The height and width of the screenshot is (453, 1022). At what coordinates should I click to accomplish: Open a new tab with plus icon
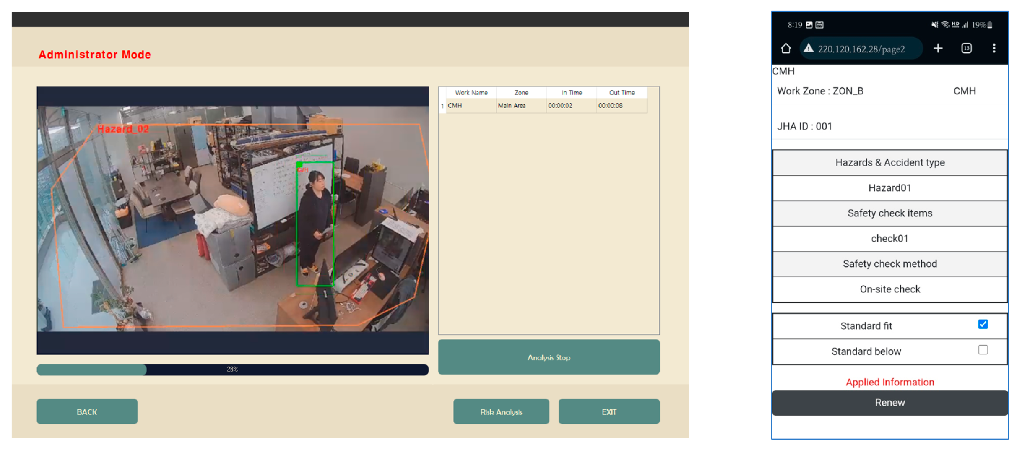938,49
